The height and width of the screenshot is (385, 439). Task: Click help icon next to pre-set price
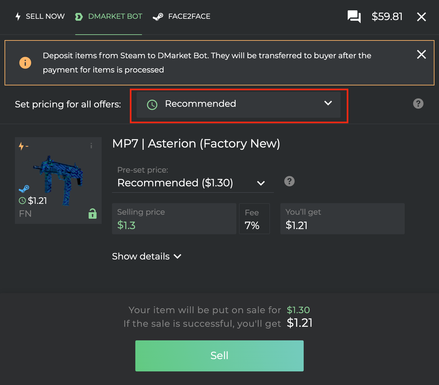tap(289, 181)
